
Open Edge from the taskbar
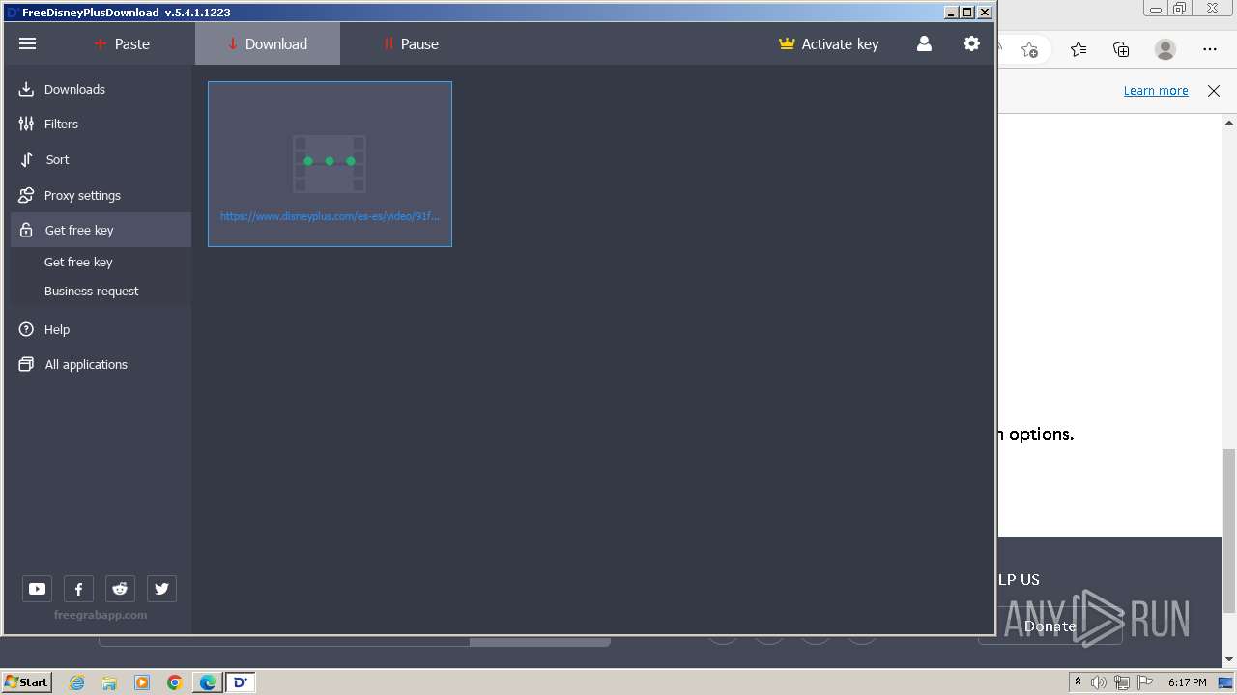[208, 682]
